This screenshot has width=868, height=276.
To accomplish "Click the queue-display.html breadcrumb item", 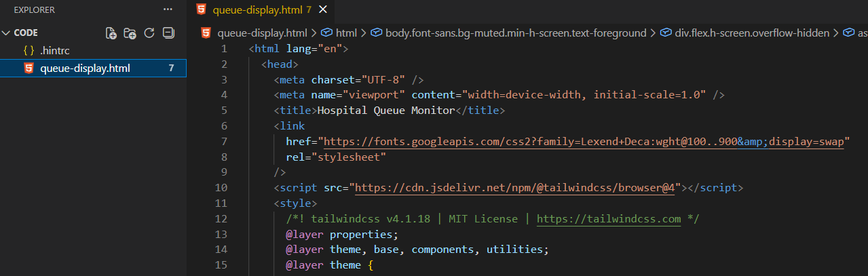I will (262, 33).
